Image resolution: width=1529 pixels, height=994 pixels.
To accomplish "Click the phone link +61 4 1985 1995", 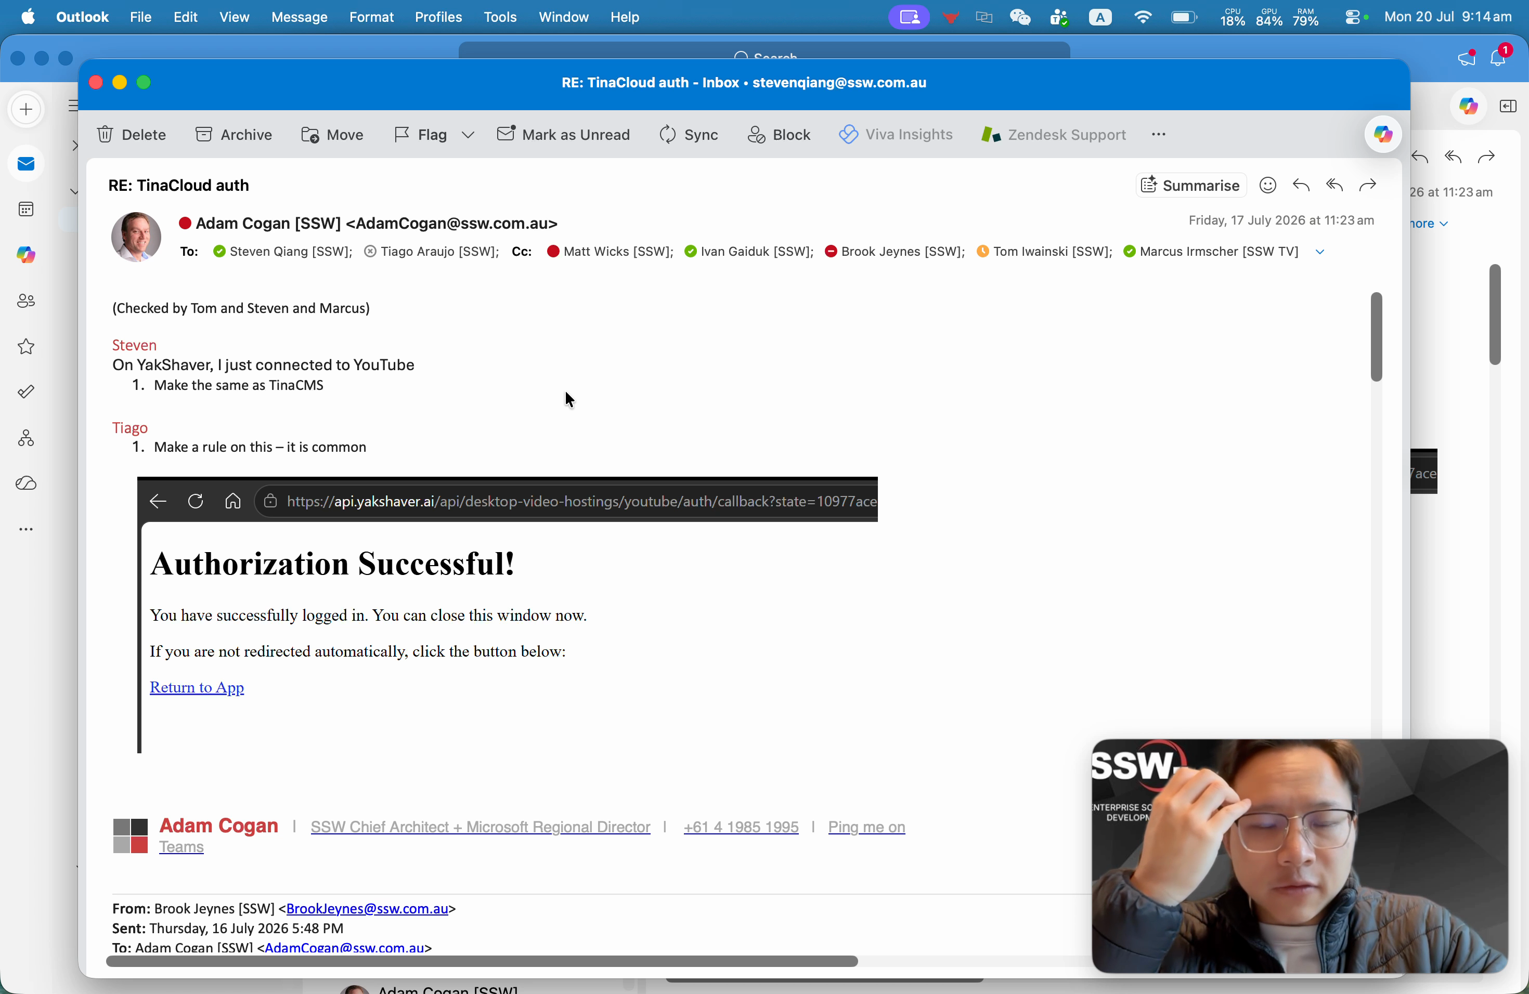I will 741,828.
